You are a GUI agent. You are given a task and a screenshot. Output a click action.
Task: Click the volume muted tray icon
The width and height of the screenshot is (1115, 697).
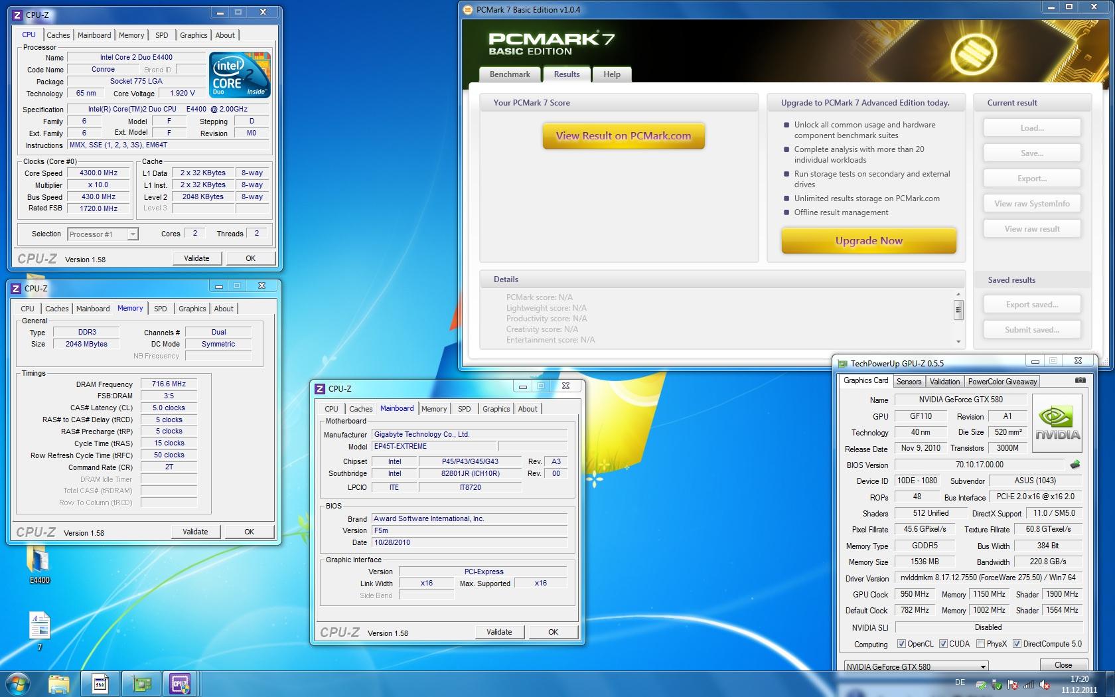(x=1045, y=684)
